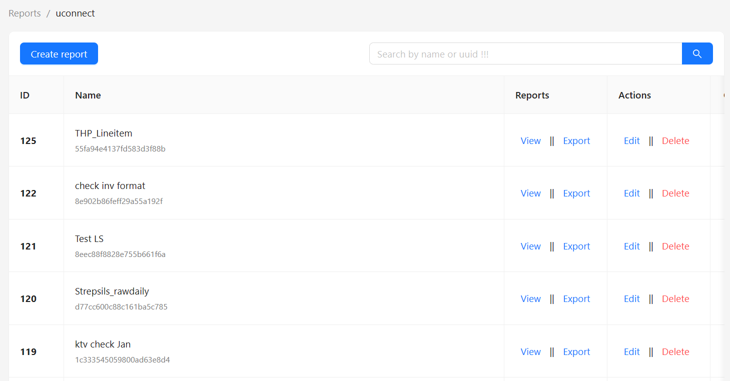Select uuid 8e902b86feff29a55a192f
The width and height of the screenshot is (730, 381).
coord(119,201)
